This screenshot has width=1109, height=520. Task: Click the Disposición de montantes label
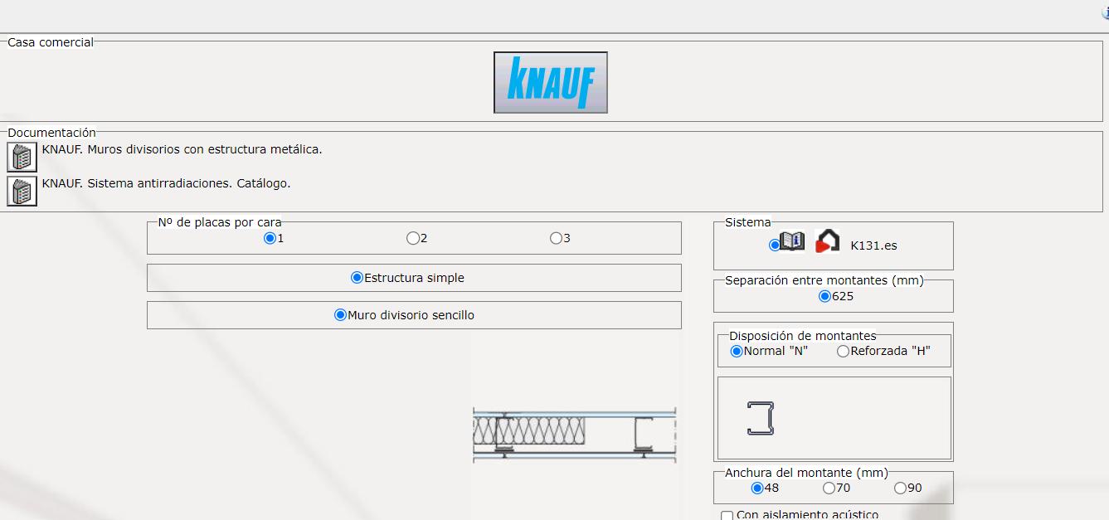(803, 336)
